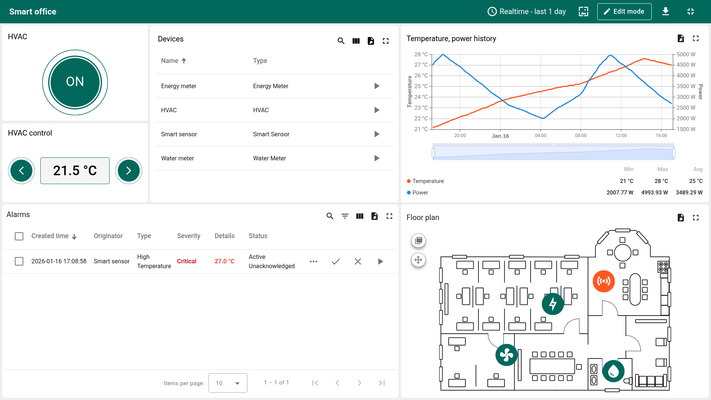Viewport: 711px width, 400px height.
Task: Search in the Devices widget
Action: pyautogui.click(x=341, y=41)
